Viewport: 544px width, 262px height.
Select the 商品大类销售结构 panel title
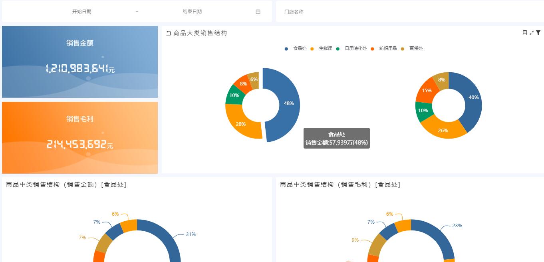coord(199,33)
